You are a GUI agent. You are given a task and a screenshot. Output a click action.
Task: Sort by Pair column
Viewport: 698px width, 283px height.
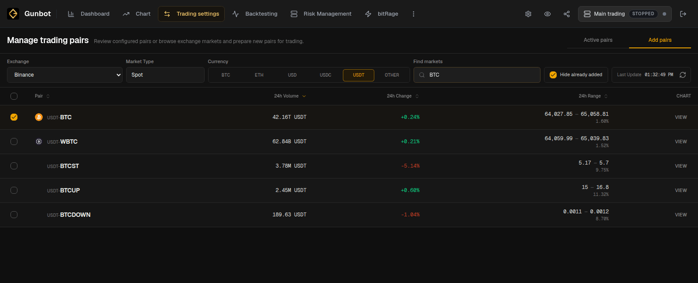pyautogui.click(x=42, y=96)
